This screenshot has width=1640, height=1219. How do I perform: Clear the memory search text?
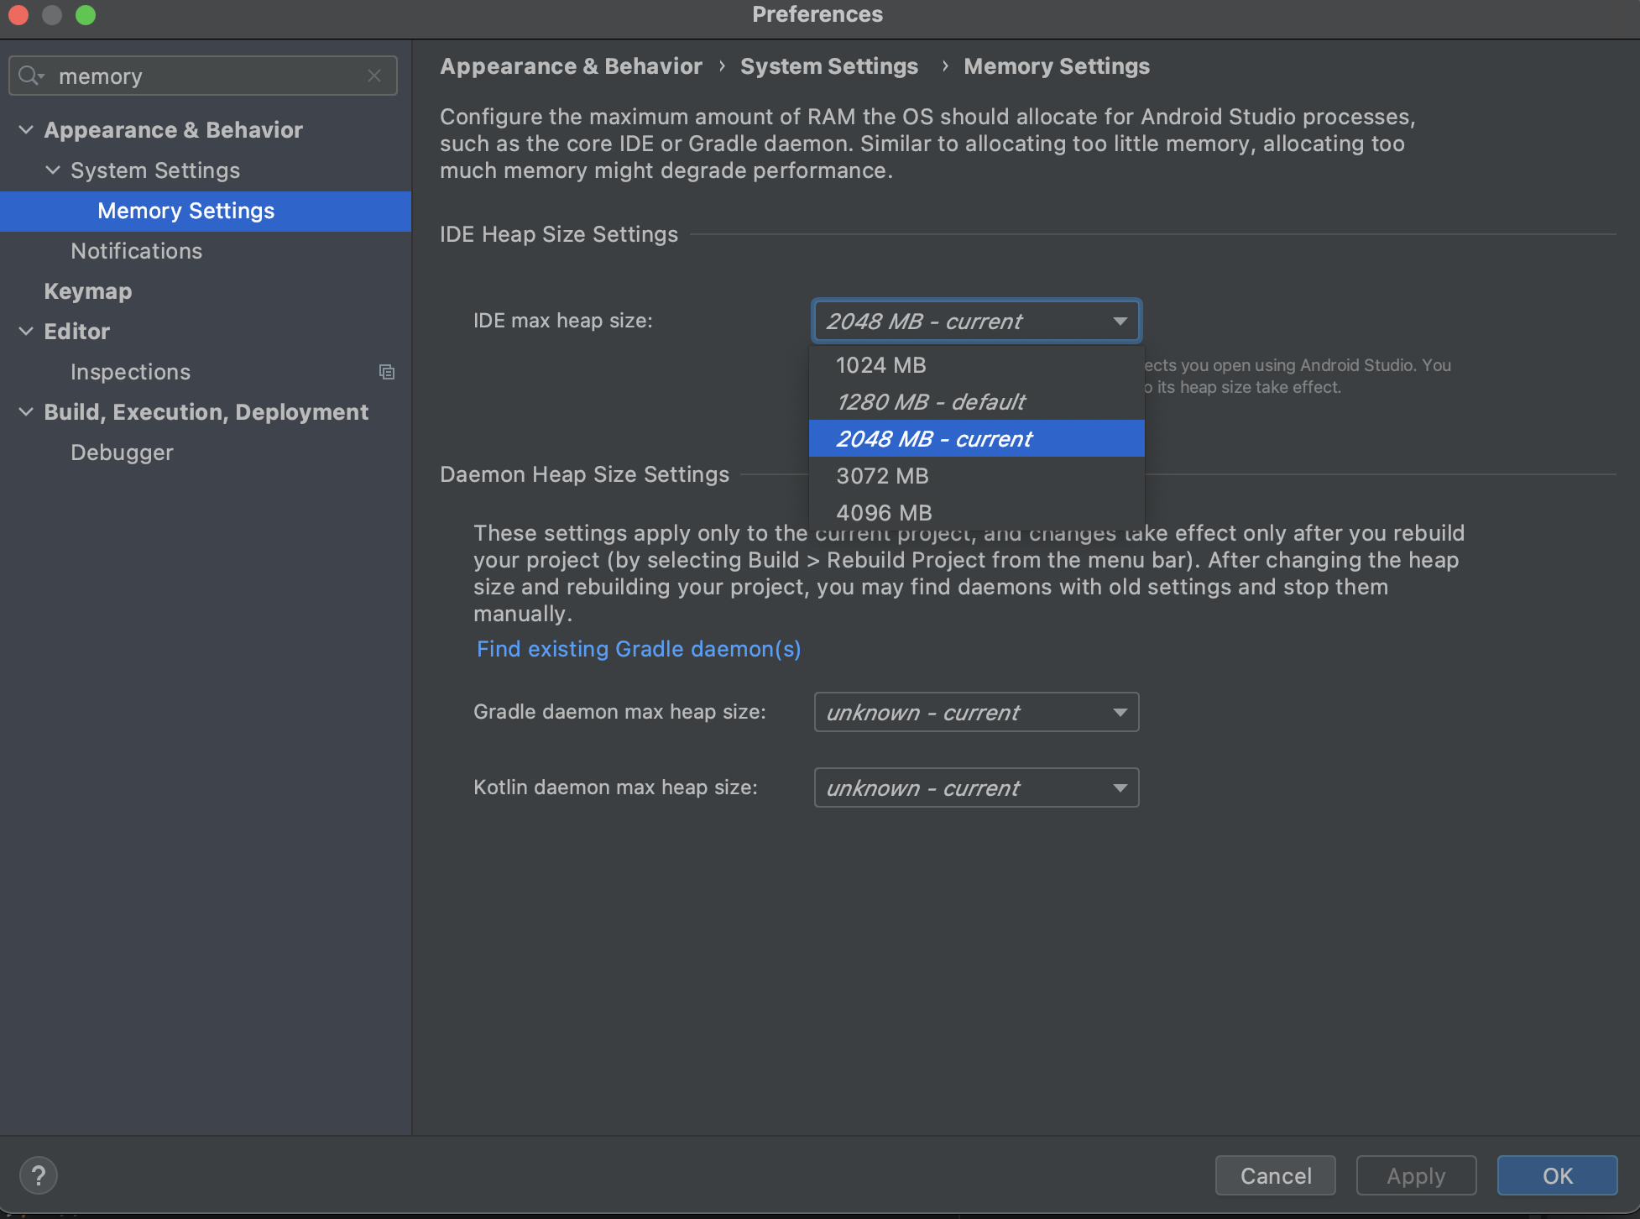pos(374,76)
